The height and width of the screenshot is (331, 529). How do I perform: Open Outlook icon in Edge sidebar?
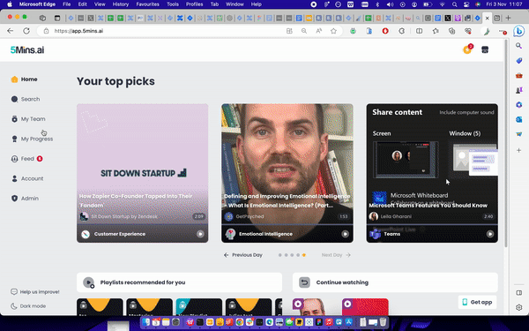click(x=519, y=119)
